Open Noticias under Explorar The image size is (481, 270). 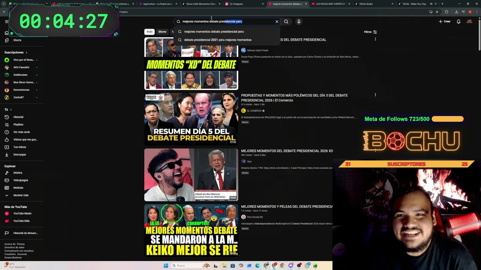point(18,187)
